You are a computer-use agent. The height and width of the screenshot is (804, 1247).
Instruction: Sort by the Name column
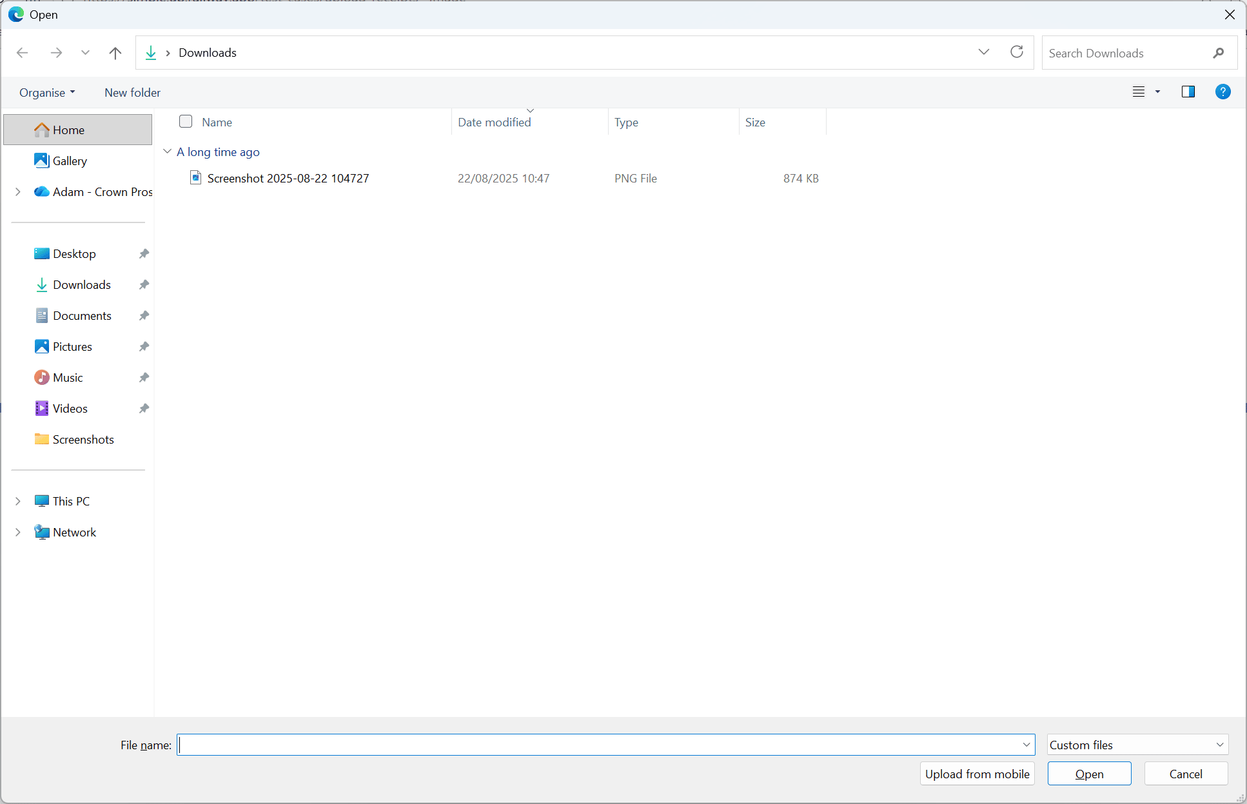tap(217, 122)
